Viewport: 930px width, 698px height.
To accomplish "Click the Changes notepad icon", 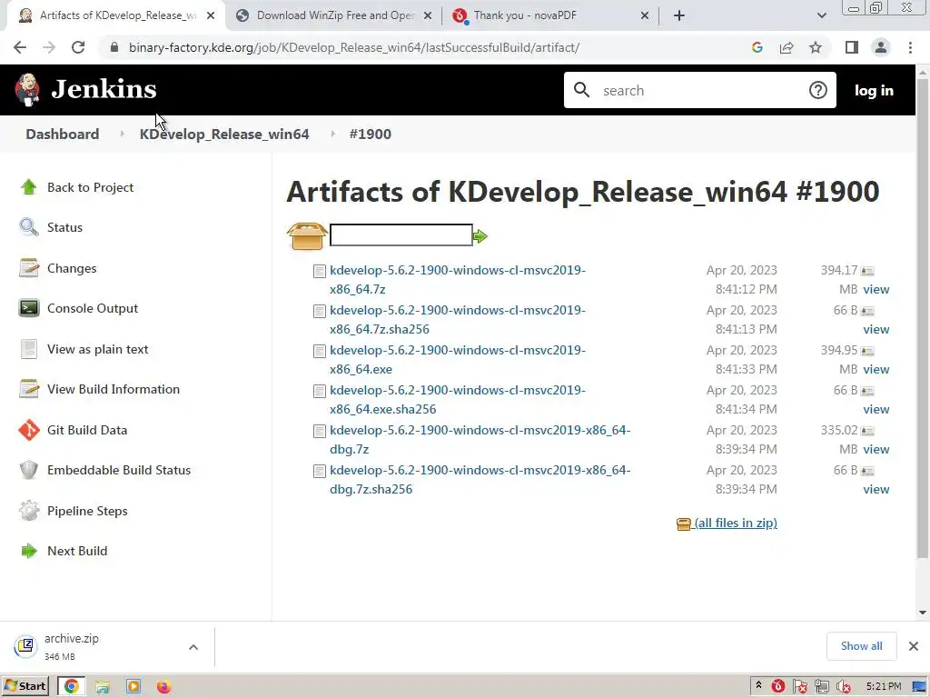I will tap(28, 268).
